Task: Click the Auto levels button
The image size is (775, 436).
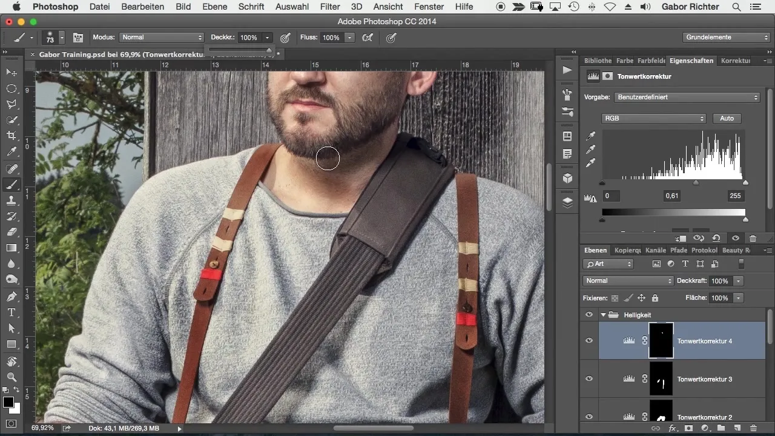Action: (727, 119)
